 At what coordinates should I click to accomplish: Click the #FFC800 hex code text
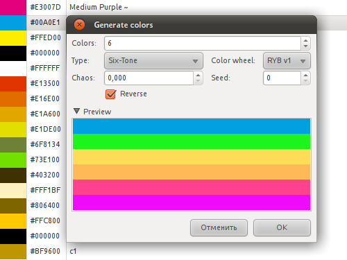[45, 220]
